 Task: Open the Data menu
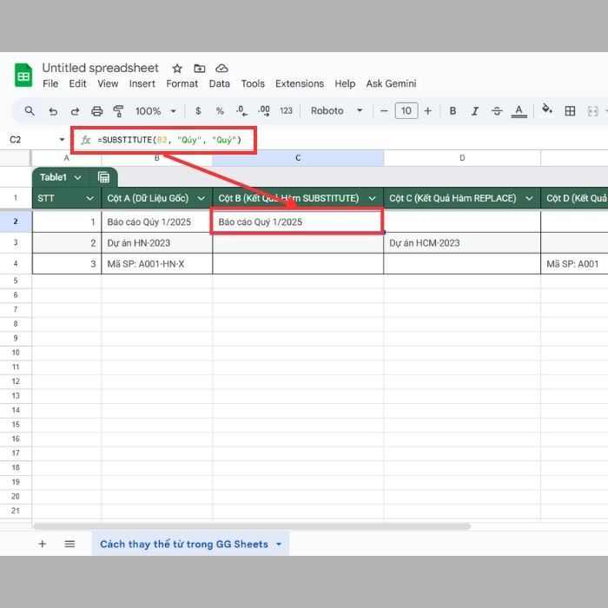[220, 83]
